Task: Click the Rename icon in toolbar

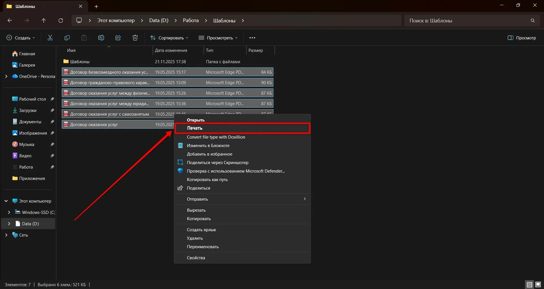Action: pyautogui.click(x=101, y=38)
